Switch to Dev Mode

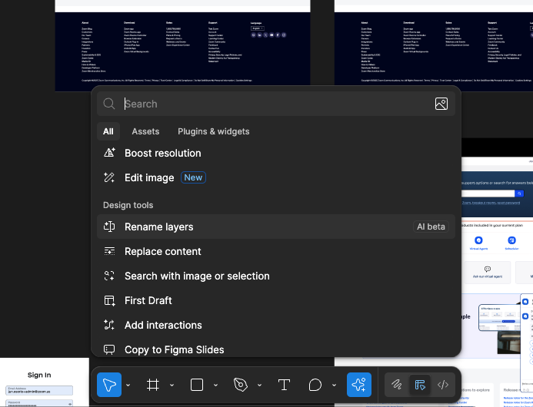(x=443, y=385)
